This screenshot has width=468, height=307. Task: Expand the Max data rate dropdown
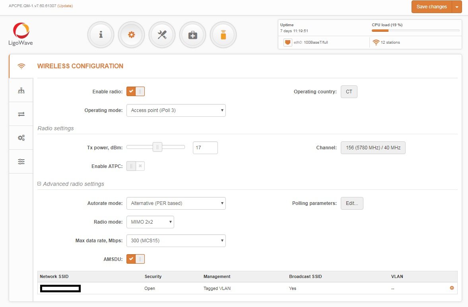tap(176, 241)
